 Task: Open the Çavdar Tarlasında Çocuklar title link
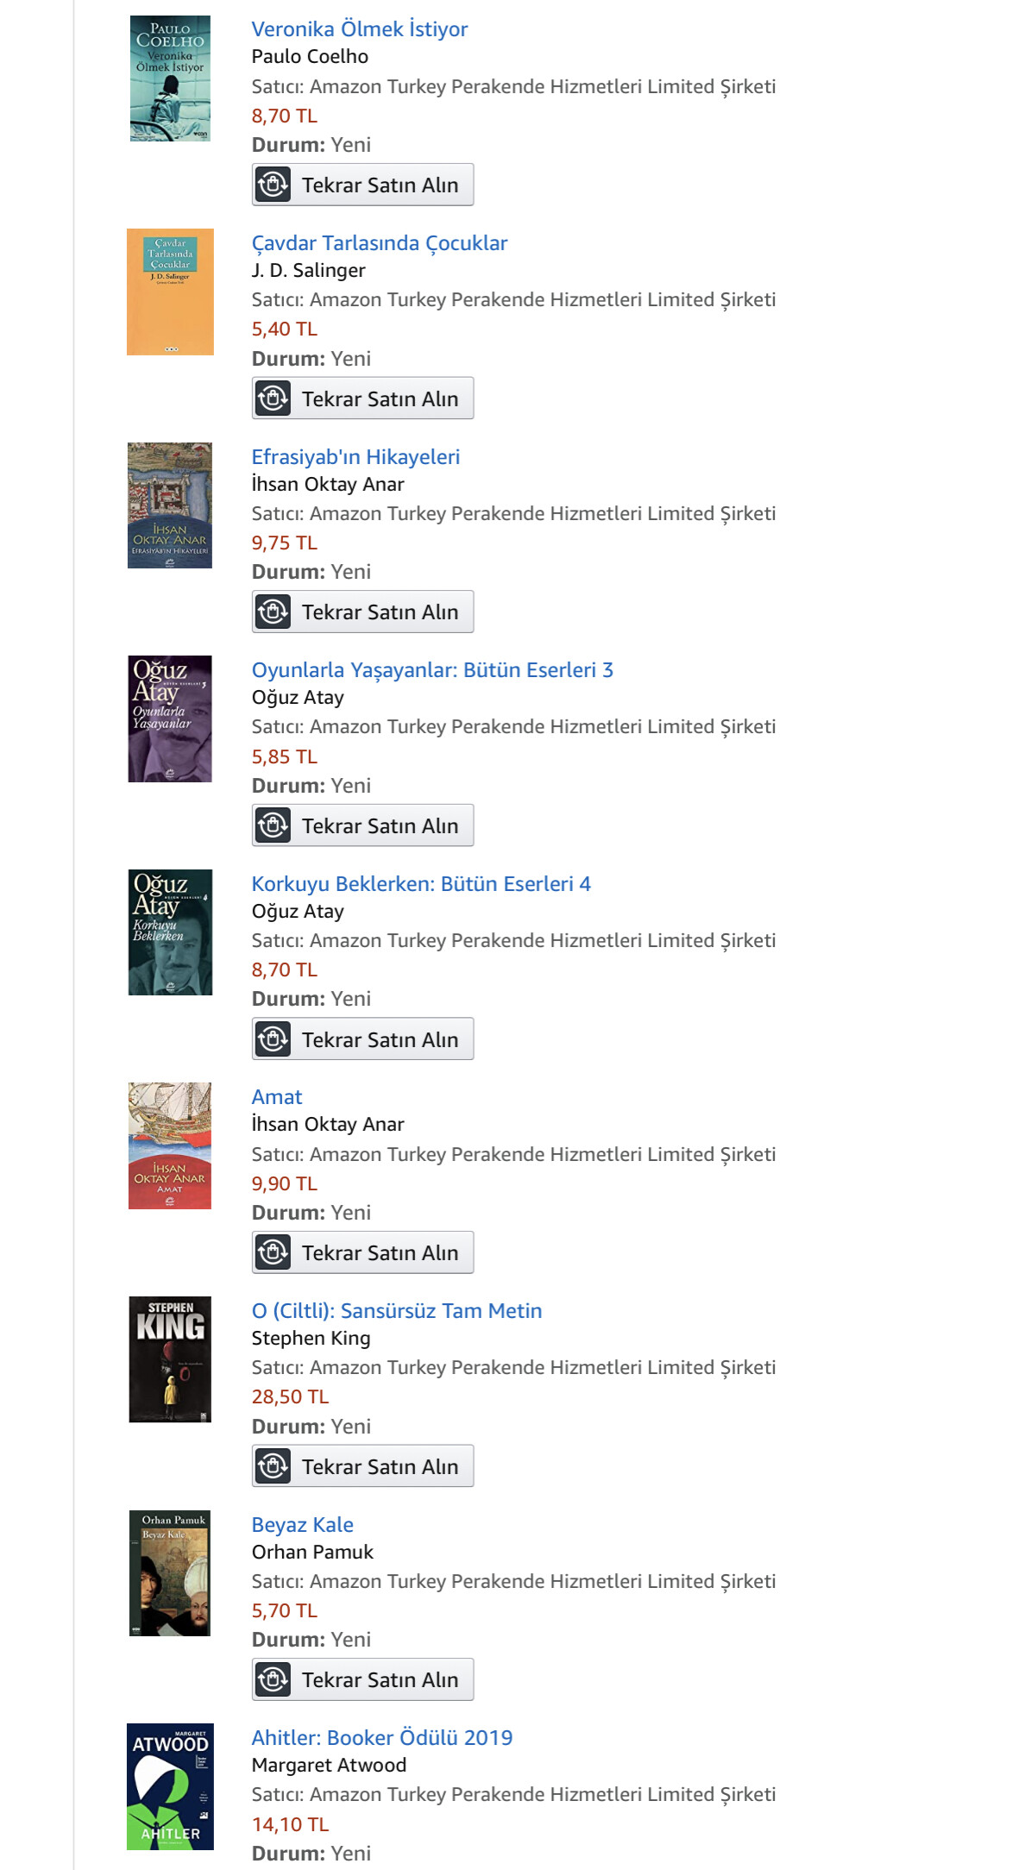379,243
